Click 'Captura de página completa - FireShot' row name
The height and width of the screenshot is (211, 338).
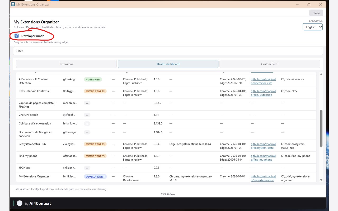coord(37,105)
